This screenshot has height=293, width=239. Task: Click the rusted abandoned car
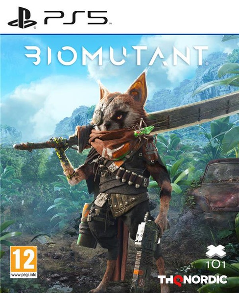tap(218, 186)
